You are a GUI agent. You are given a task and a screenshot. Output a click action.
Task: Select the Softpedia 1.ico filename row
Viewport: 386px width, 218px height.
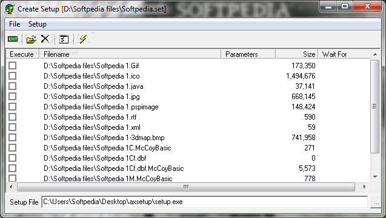coord(92,76)
